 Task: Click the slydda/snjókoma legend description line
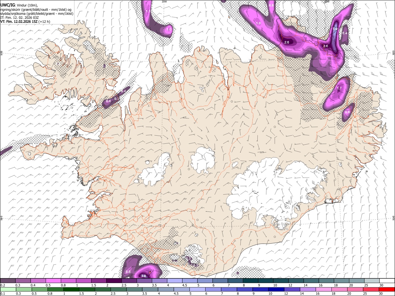point(37,14)
